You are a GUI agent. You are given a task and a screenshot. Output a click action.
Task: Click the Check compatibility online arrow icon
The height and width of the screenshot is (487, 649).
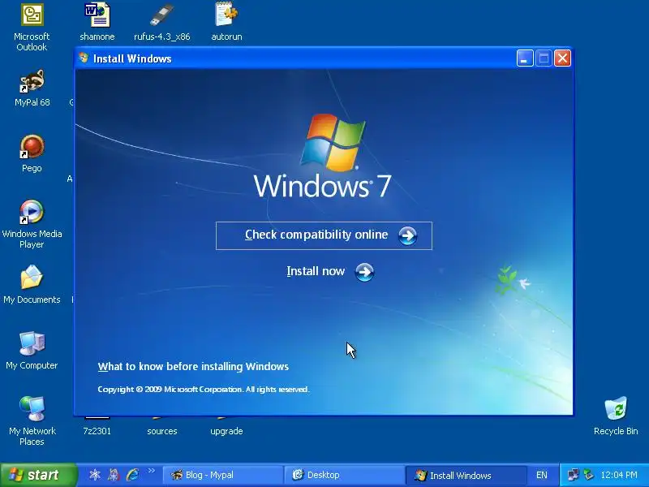(408, 235)
